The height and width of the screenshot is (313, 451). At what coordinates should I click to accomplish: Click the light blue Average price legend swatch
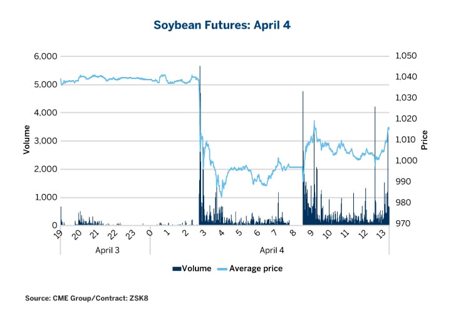tap(222, 269)
